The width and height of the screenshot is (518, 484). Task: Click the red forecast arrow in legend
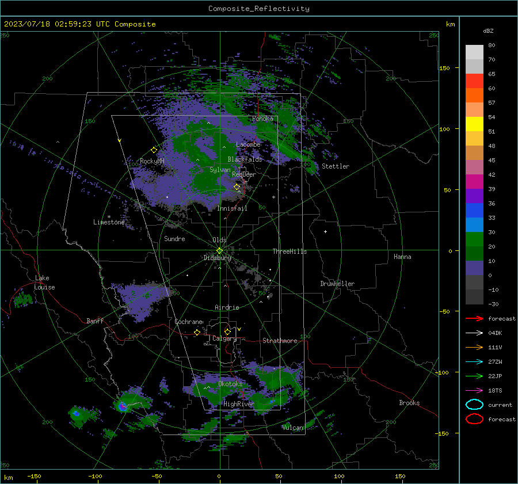pyautogui.click(x=474, y=318)
